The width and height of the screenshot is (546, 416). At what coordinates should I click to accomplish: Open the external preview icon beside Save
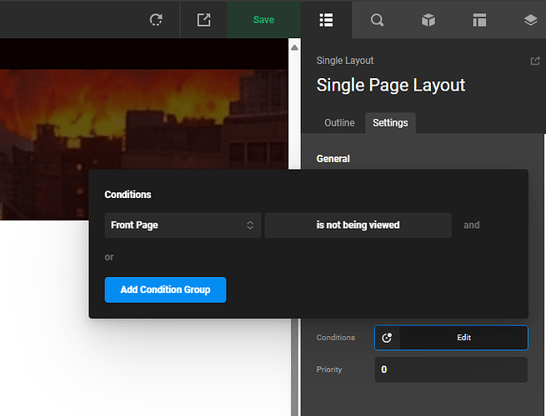(x=203, y=20)
